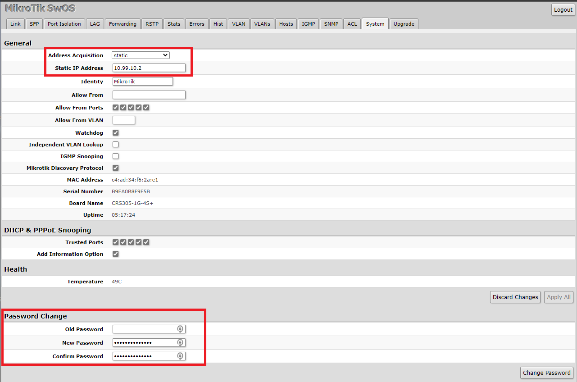Toggle fourth Trusted Ports checkbox

(139, 242)
